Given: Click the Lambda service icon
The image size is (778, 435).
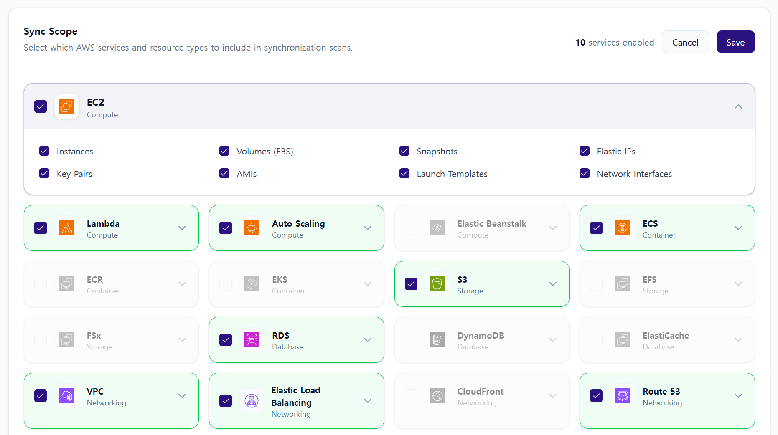Looking at the screenshot, I should click(x=67, y=228).
